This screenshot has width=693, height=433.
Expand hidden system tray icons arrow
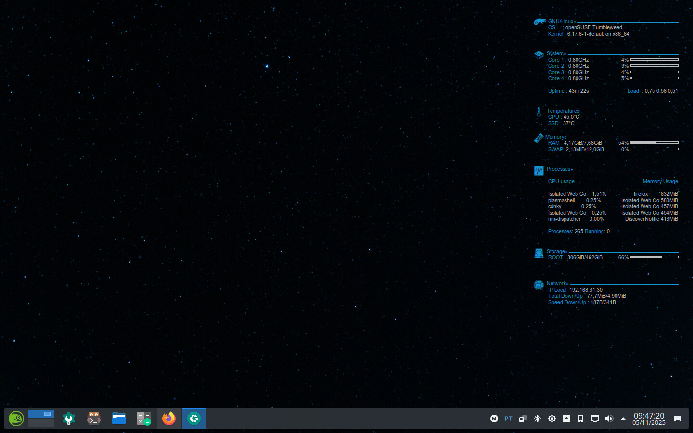click(x=623, y=419)
